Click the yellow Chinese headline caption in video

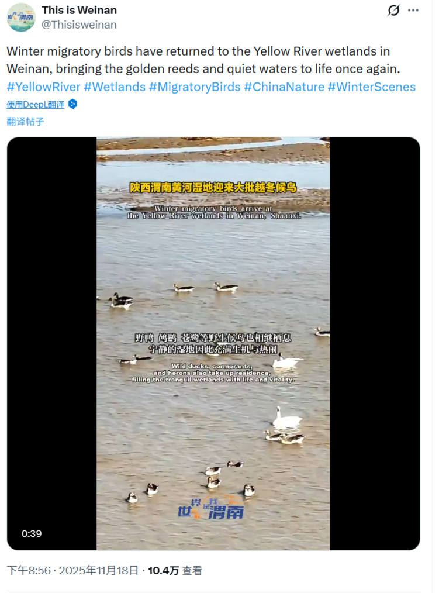213,187
